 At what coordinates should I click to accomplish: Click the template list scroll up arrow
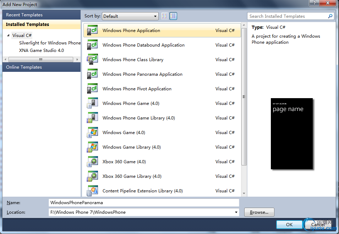click(244, 25)
